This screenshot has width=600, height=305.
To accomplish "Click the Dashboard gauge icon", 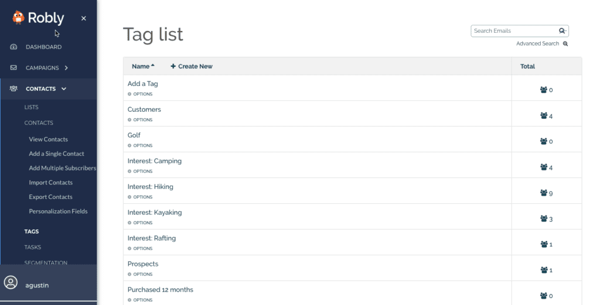I will click(x=13, y=47).
